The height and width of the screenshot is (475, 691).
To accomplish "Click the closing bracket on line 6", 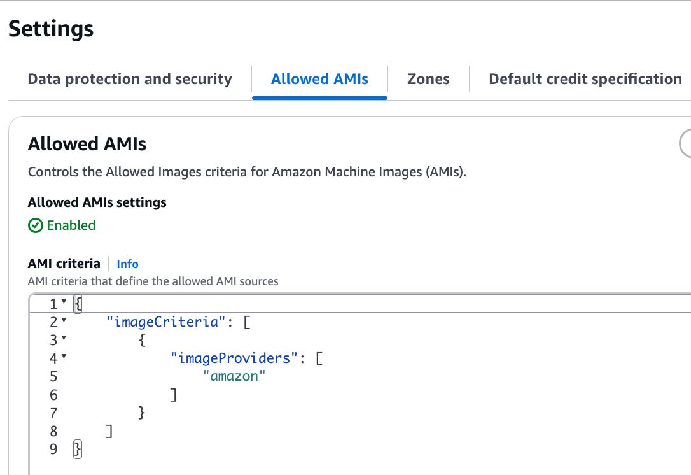I will point(174,395).
